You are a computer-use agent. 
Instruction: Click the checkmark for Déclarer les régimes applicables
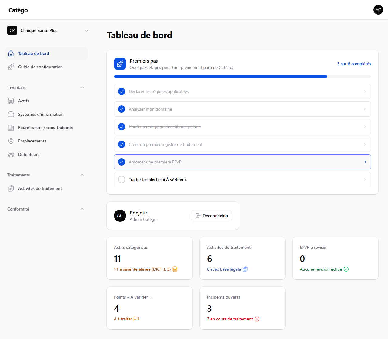point(122,91)
